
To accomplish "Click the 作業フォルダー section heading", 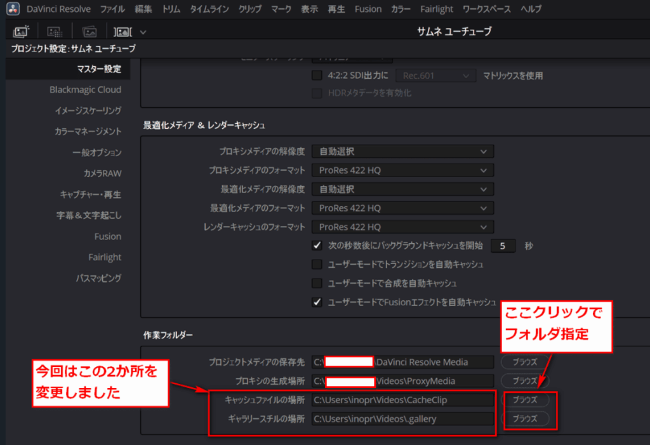I will [x=168, y=335].
